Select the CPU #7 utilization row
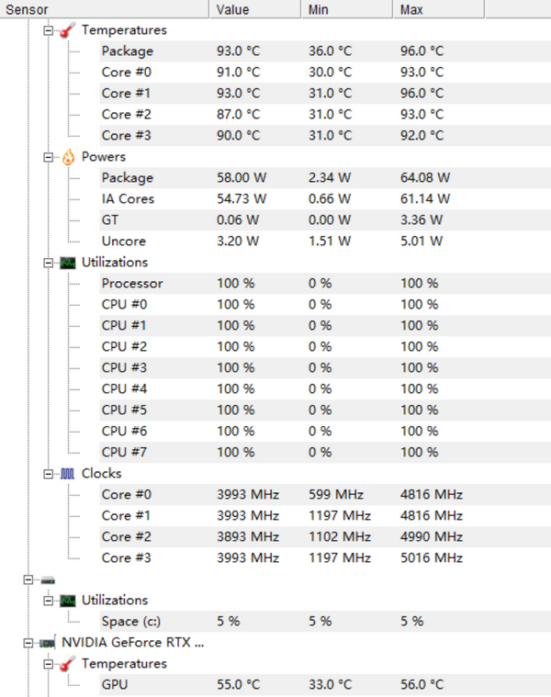 click(x=124, y=453)
